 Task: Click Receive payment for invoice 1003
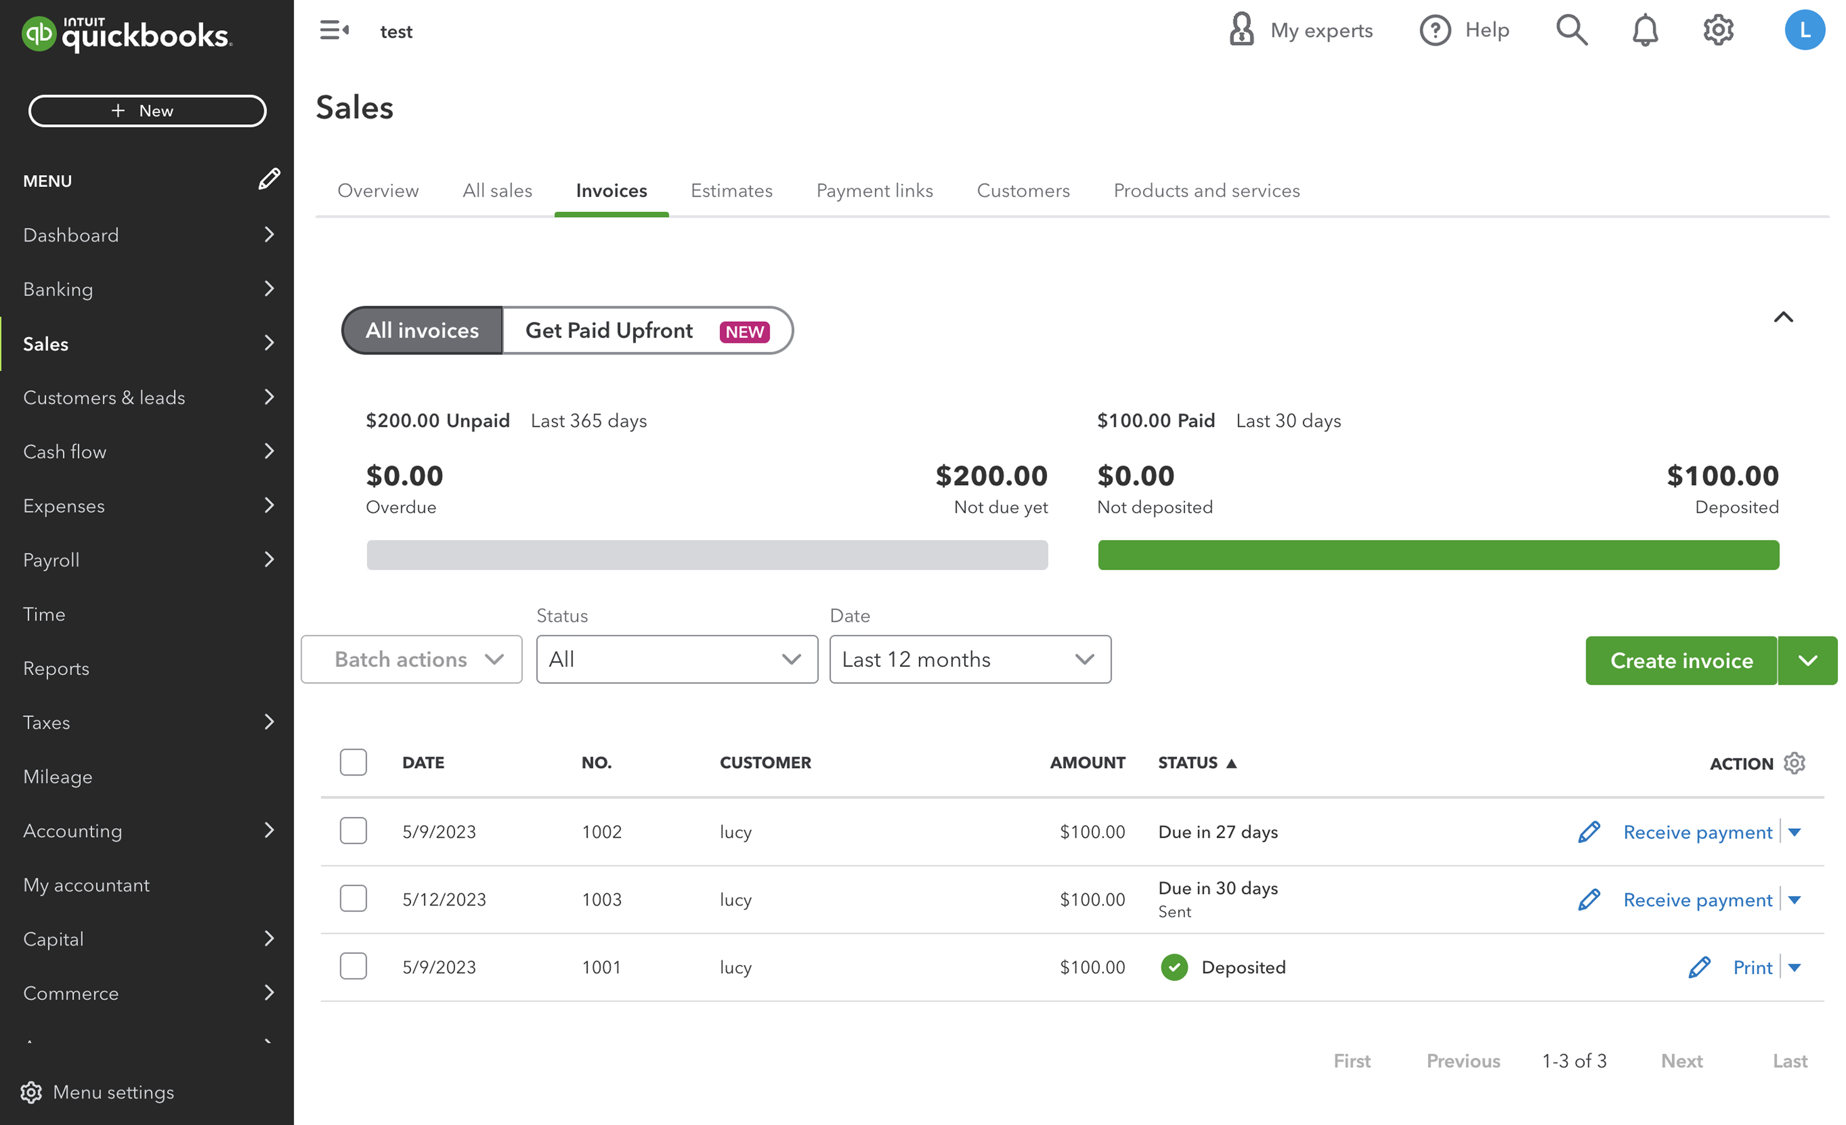1697,900
